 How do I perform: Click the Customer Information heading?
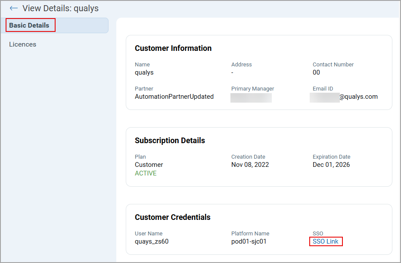click(x=173, y=48)
